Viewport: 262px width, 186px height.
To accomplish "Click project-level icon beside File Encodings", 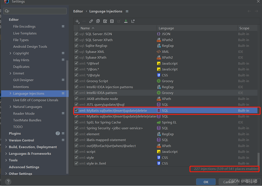I will (63, 26).
